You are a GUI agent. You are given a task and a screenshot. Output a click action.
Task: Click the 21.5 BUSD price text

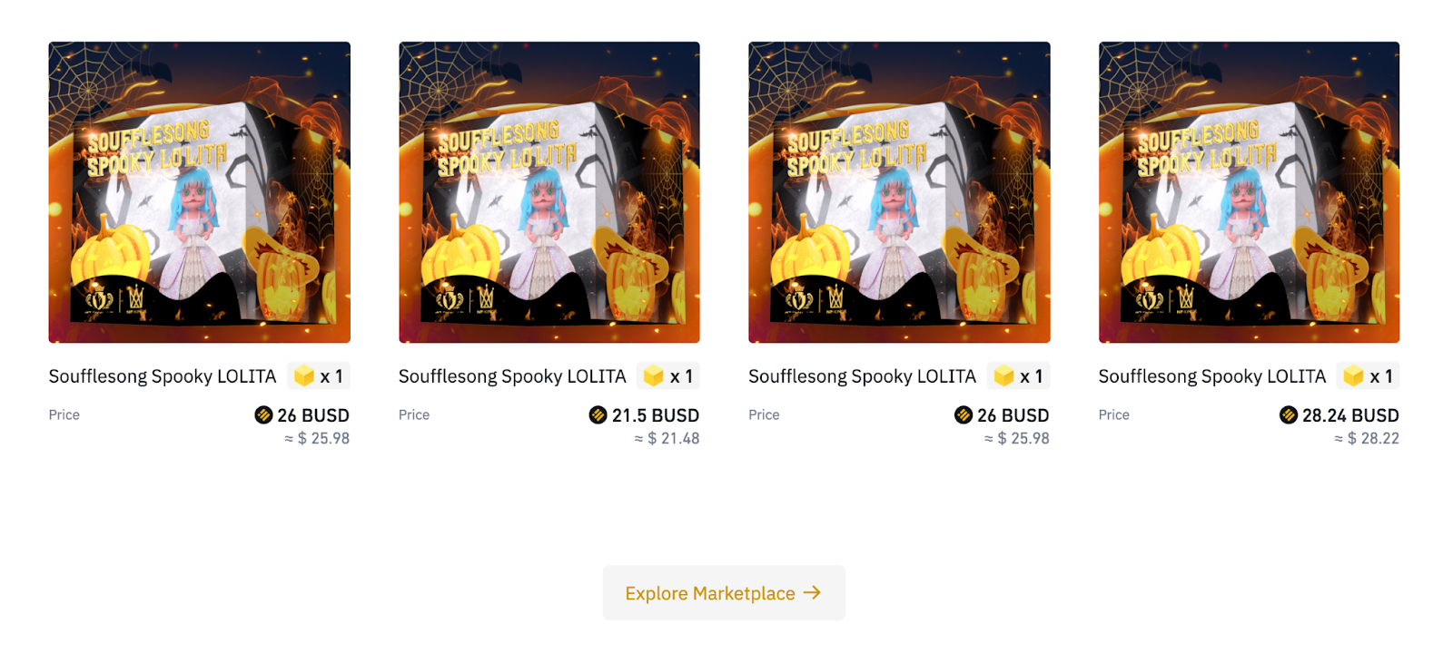(656, 415)
